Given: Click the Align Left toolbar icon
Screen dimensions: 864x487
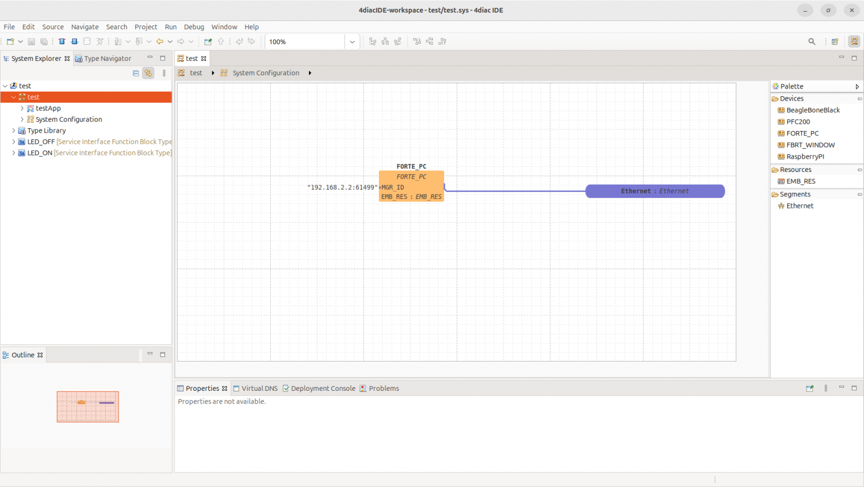Looking at the screenshot, I should pyautogui.click(x=373, y=41).
